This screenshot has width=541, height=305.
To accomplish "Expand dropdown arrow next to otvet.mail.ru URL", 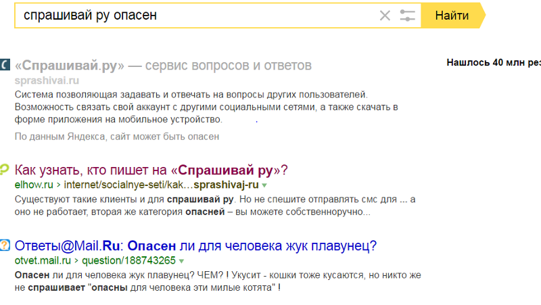I will tap(181, 261).
